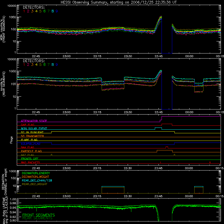Viewport: 224px width, 224px height.
Task: Select olive detector 5 in front segments legend
Action: [x=40, y=11]
